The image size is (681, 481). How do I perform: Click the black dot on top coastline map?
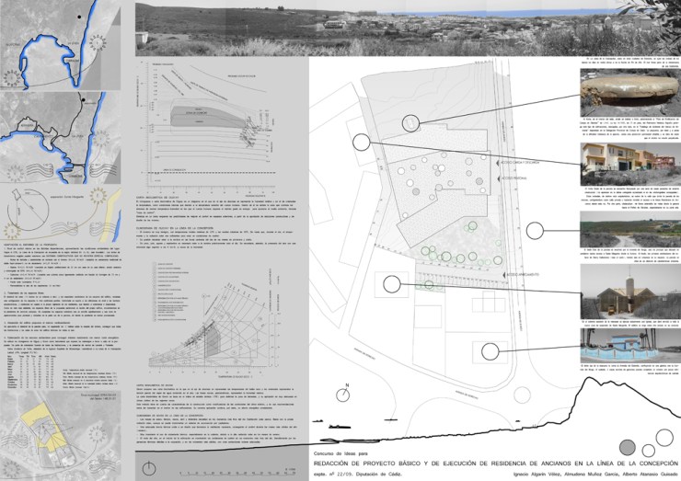(x=81, y=18)
